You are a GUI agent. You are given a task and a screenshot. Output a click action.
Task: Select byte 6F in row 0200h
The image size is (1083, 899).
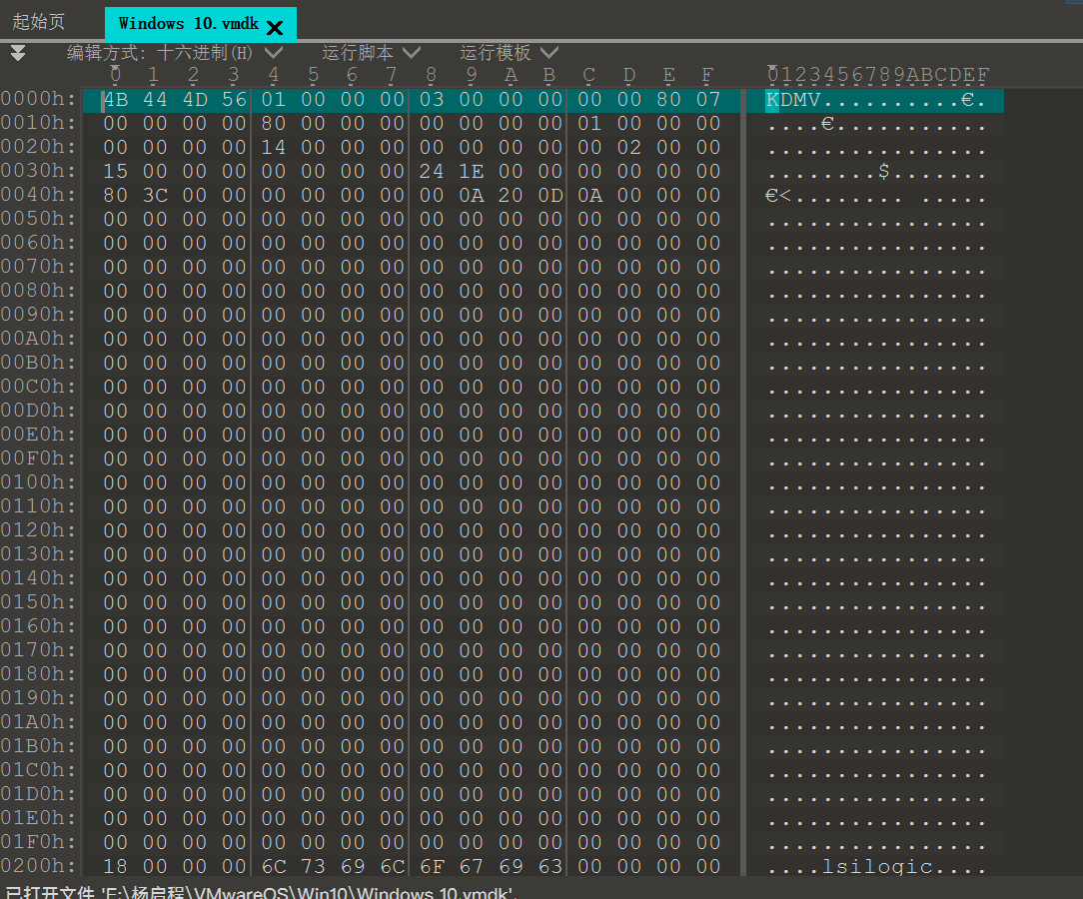coord(432,867)
